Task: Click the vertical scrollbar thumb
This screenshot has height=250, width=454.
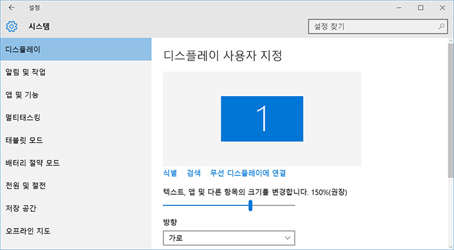Action: click(451, 110)
